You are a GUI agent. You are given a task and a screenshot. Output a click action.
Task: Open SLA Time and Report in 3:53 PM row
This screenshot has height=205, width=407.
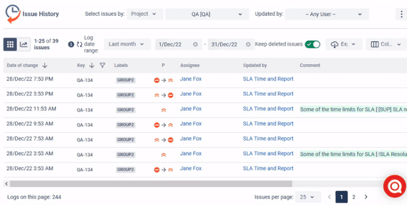tap(268, 94)
